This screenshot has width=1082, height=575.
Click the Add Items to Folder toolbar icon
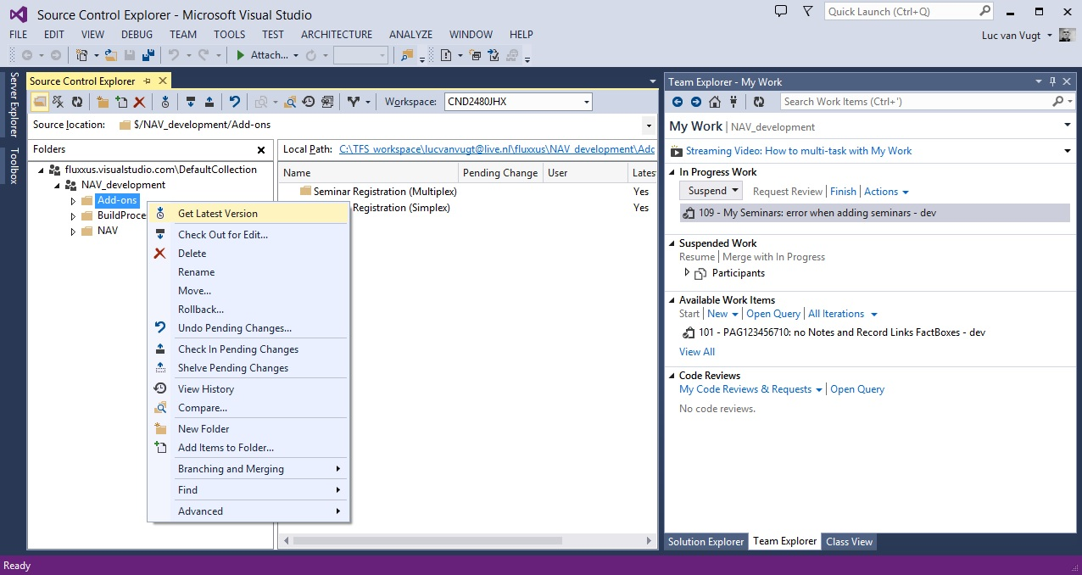pos(121,102)
